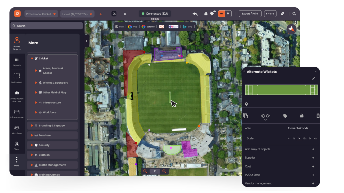Open the Latest (12/02/2024) version dropdown
This screenshot has height=193, width=344.
77,14
